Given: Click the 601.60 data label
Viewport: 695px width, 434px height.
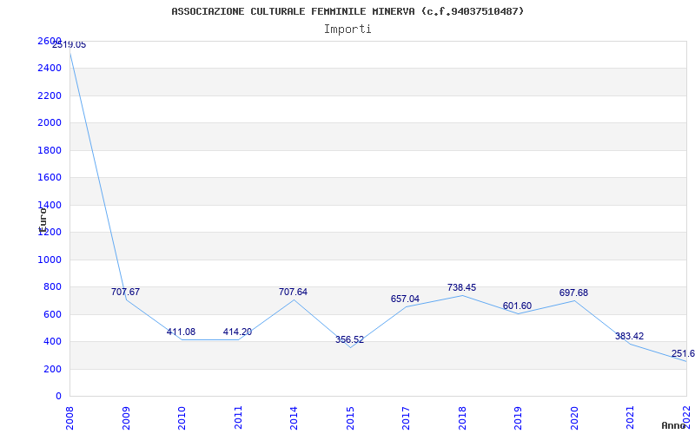Looking at the screenshot, I should click(x=517, y=306).
